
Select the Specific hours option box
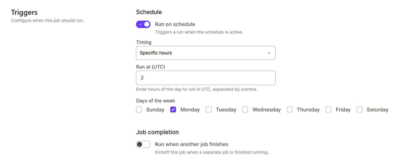click(206, 53)
